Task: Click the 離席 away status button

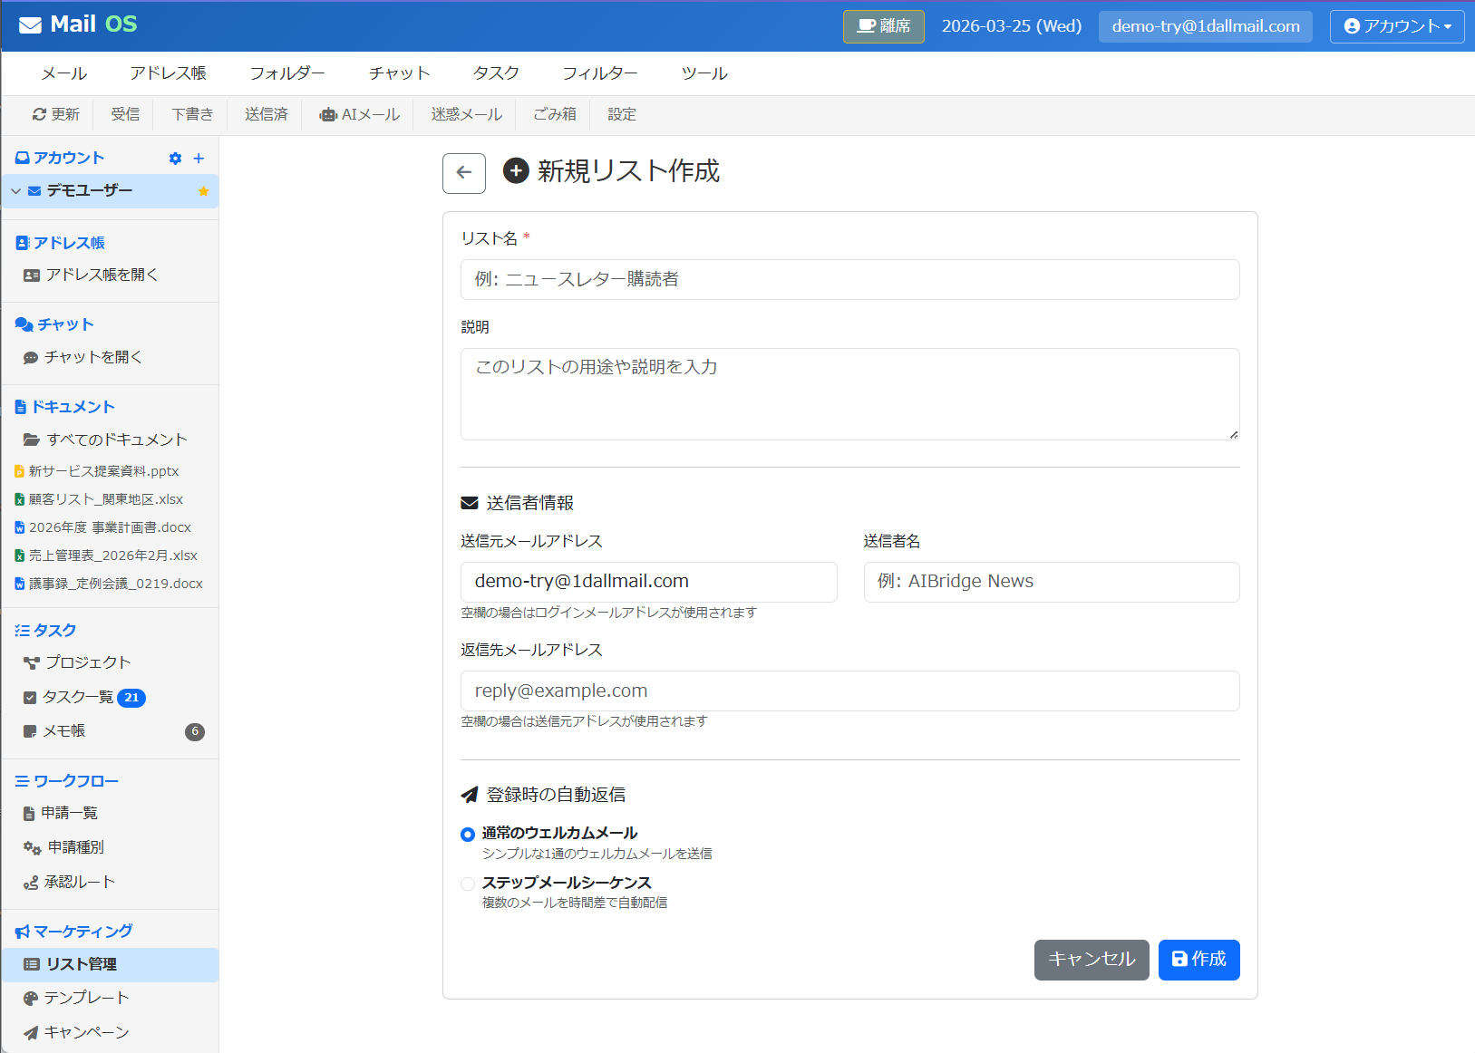Action: coord(883,26)
